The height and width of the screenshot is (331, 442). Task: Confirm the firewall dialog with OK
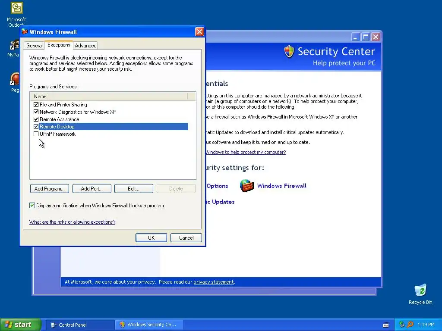point(151,238)
